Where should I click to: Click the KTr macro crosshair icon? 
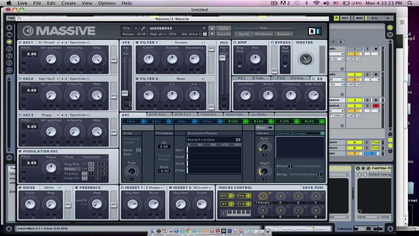231,196
